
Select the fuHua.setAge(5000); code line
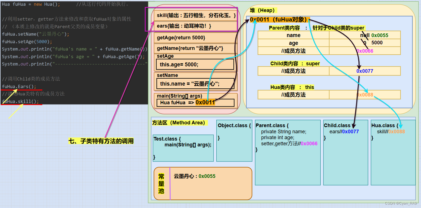(x=27, y=42)
